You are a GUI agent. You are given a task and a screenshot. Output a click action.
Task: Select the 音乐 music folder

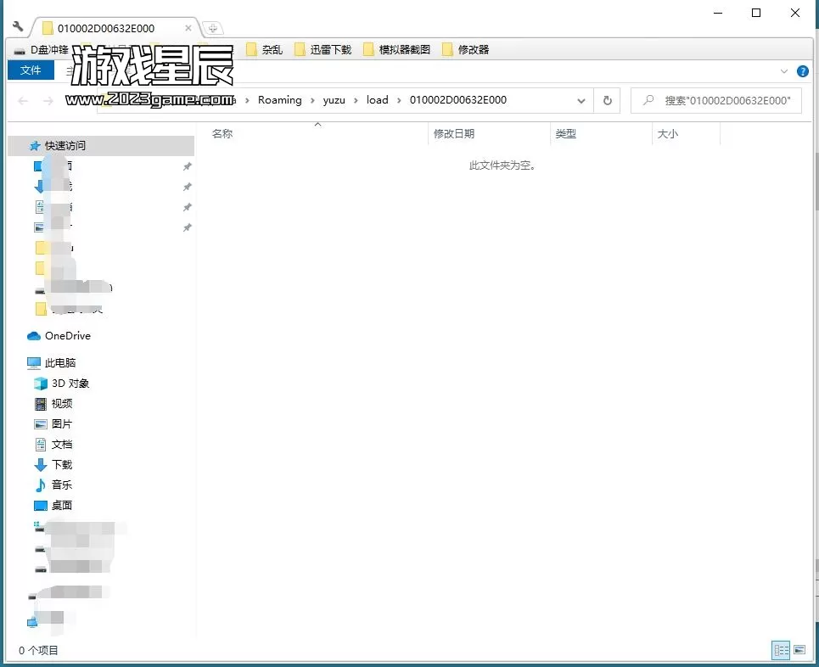tap(61, 485)
